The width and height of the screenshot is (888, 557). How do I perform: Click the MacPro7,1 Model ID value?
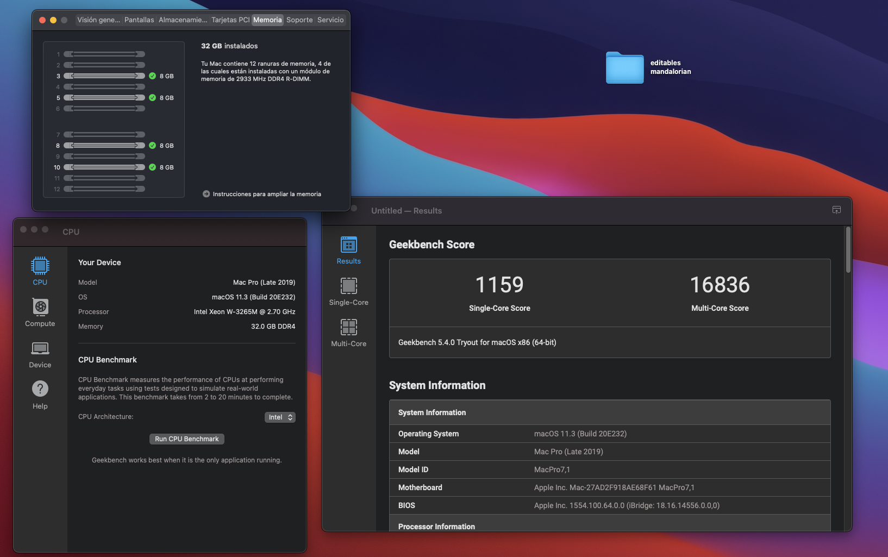pos(552,470)
